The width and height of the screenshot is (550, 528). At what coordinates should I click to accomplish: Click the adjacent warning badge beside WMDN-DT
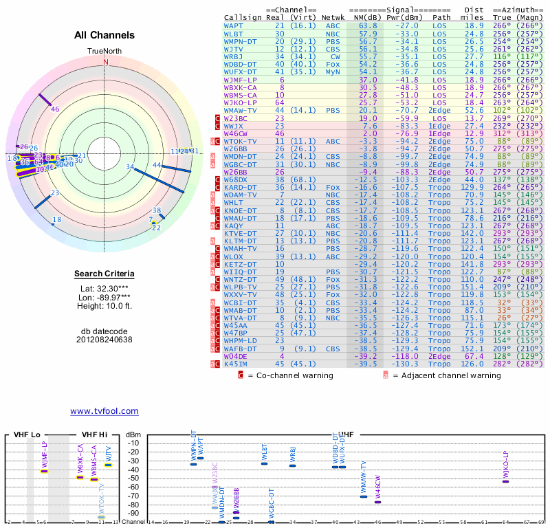coord(212,157)
